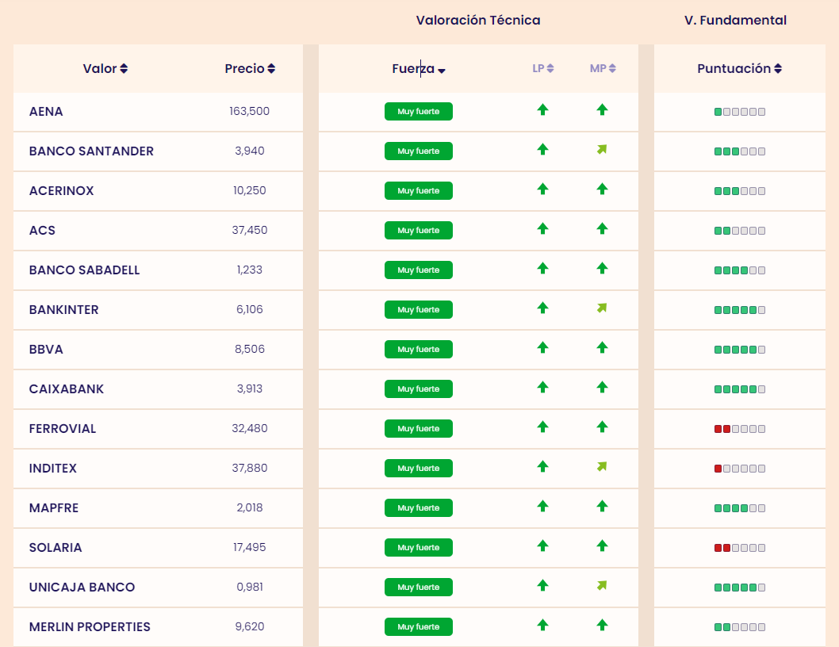Screen dimensions: 839x647
Task: Click Solaria red score bar
Action: click(739, 547)
